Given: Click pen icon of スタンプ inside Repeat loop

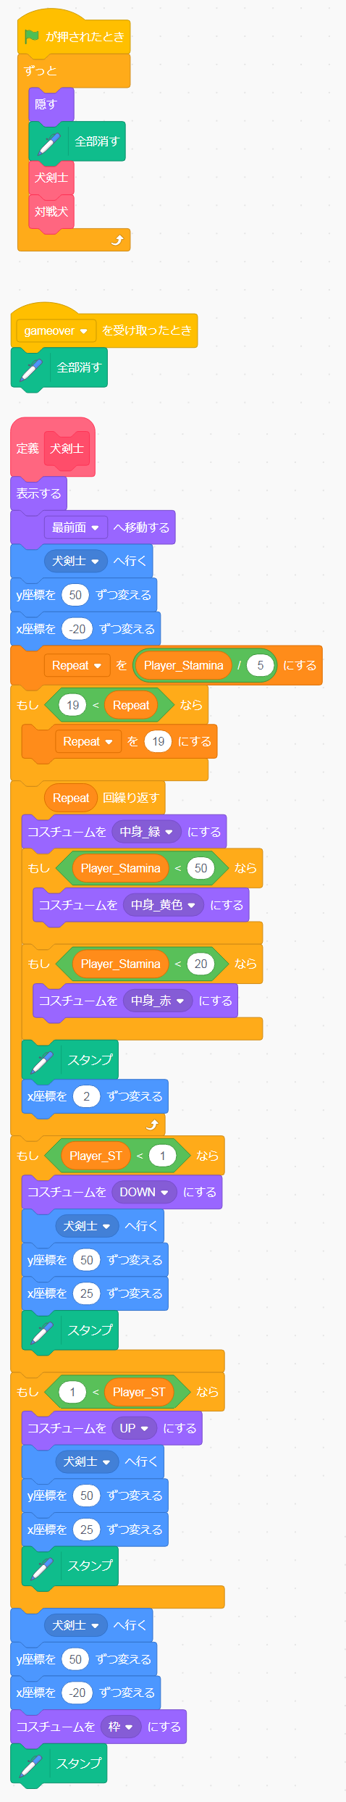Looking at the screenshot, I should [x=42, y=1060].
